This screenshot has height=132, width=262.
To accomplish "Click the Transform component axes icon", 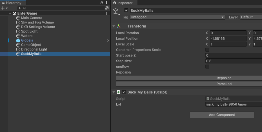I will coord(119,26).
